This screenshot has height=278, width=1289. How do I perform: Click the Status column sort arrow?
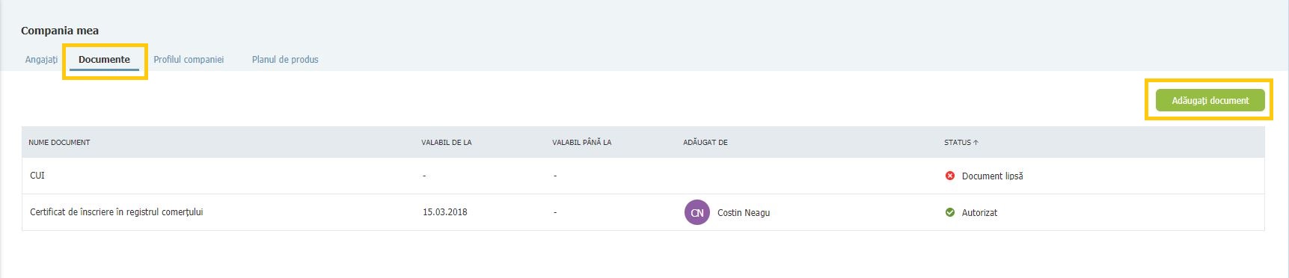(976, 142)
